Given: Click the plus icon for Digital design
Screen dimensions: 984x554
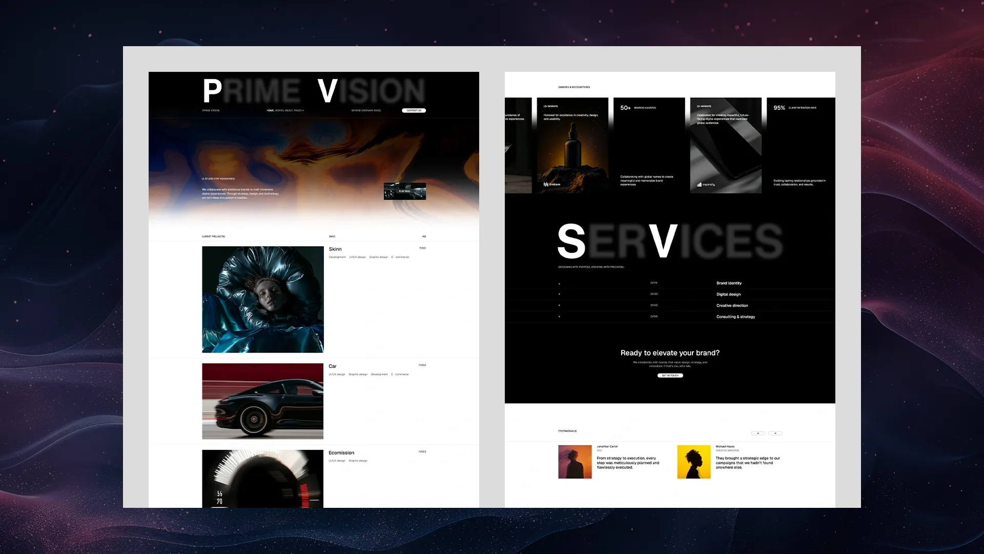Looking at the screenshot, I should click(x=559, y=294).
